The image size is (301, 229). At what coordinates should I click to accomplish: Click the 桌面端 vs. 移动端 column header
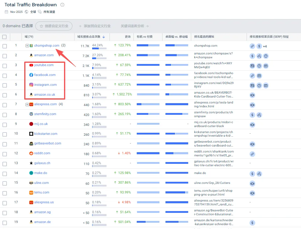click(177, 37)
